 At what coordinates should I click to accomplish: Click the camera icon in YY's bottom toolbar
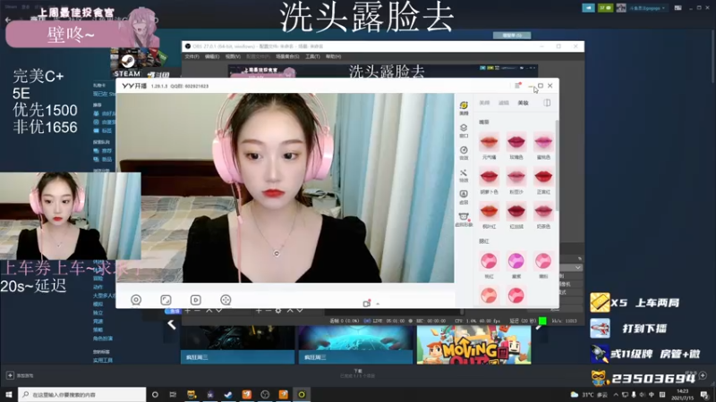[136, 299]
